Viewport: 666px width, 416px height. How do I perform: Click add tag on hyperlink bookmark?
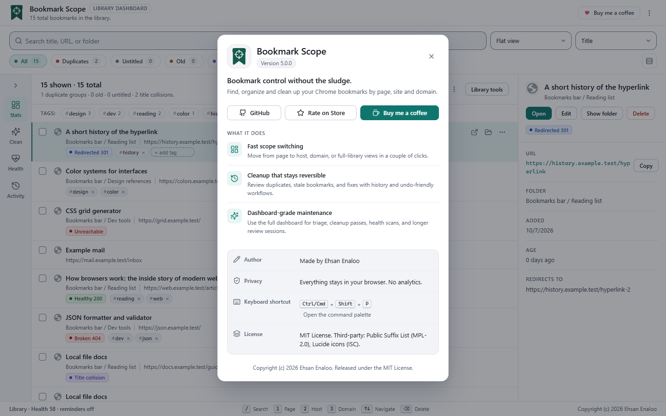[x=172, y=153]
